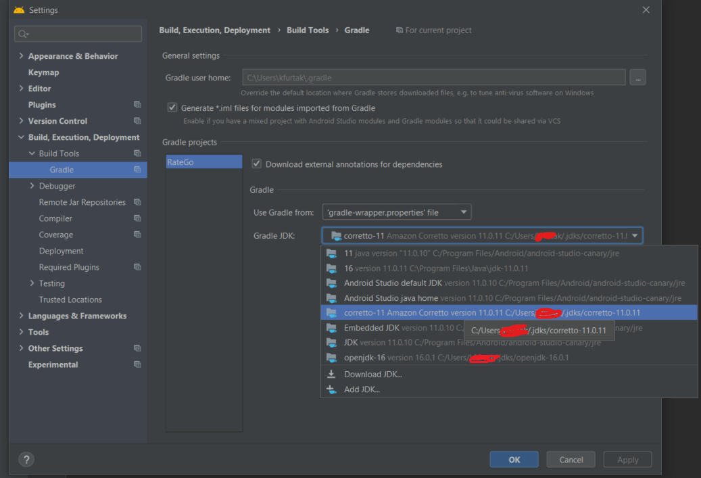Click the Cancel button
This screenshot has height=478, width=701.
pyautogui.click(x=571, y=460)
